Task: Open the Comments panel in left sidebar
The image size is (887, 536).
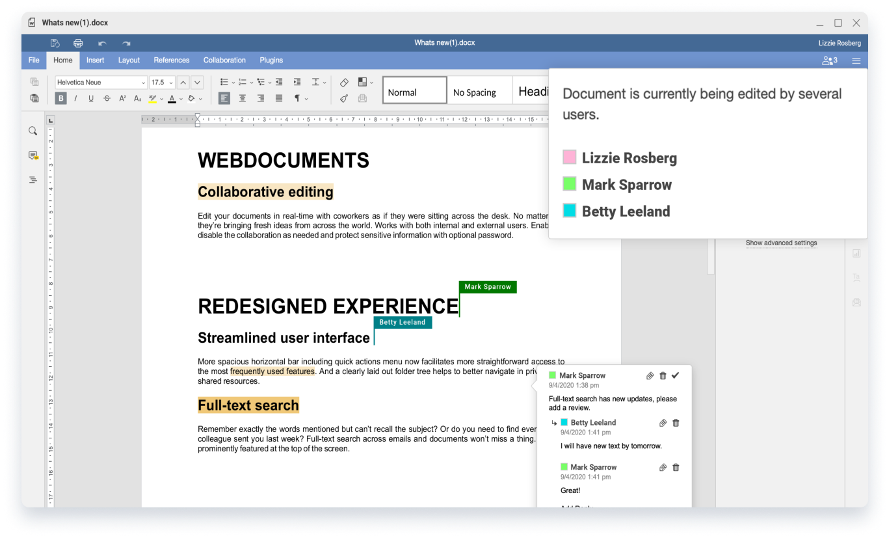Action: 33,155
